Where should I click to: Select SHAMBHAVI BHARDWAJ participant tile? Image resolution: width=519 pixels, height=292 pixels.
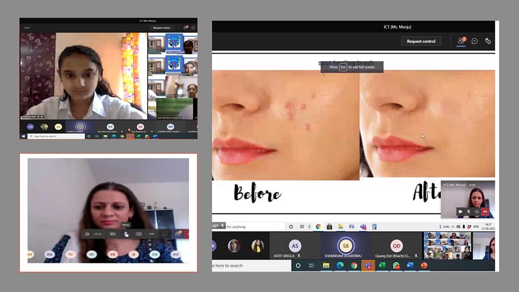tap(345, 246)
